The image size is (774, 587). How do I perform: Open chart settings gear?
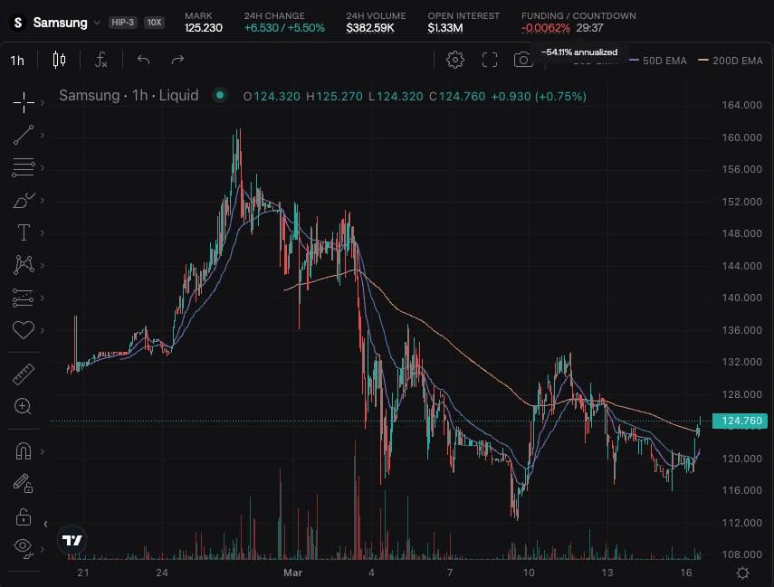pos(455,60)
